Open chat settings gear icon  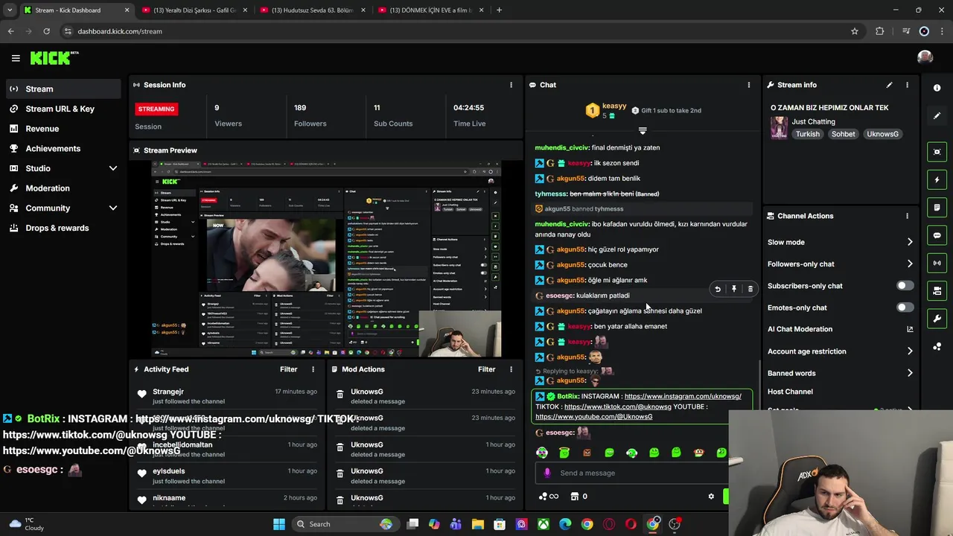coord(711,497)
